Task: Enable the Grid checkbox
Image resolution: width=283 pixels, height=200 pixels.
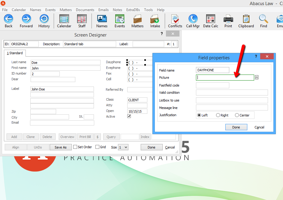Action: click(97, 147)
